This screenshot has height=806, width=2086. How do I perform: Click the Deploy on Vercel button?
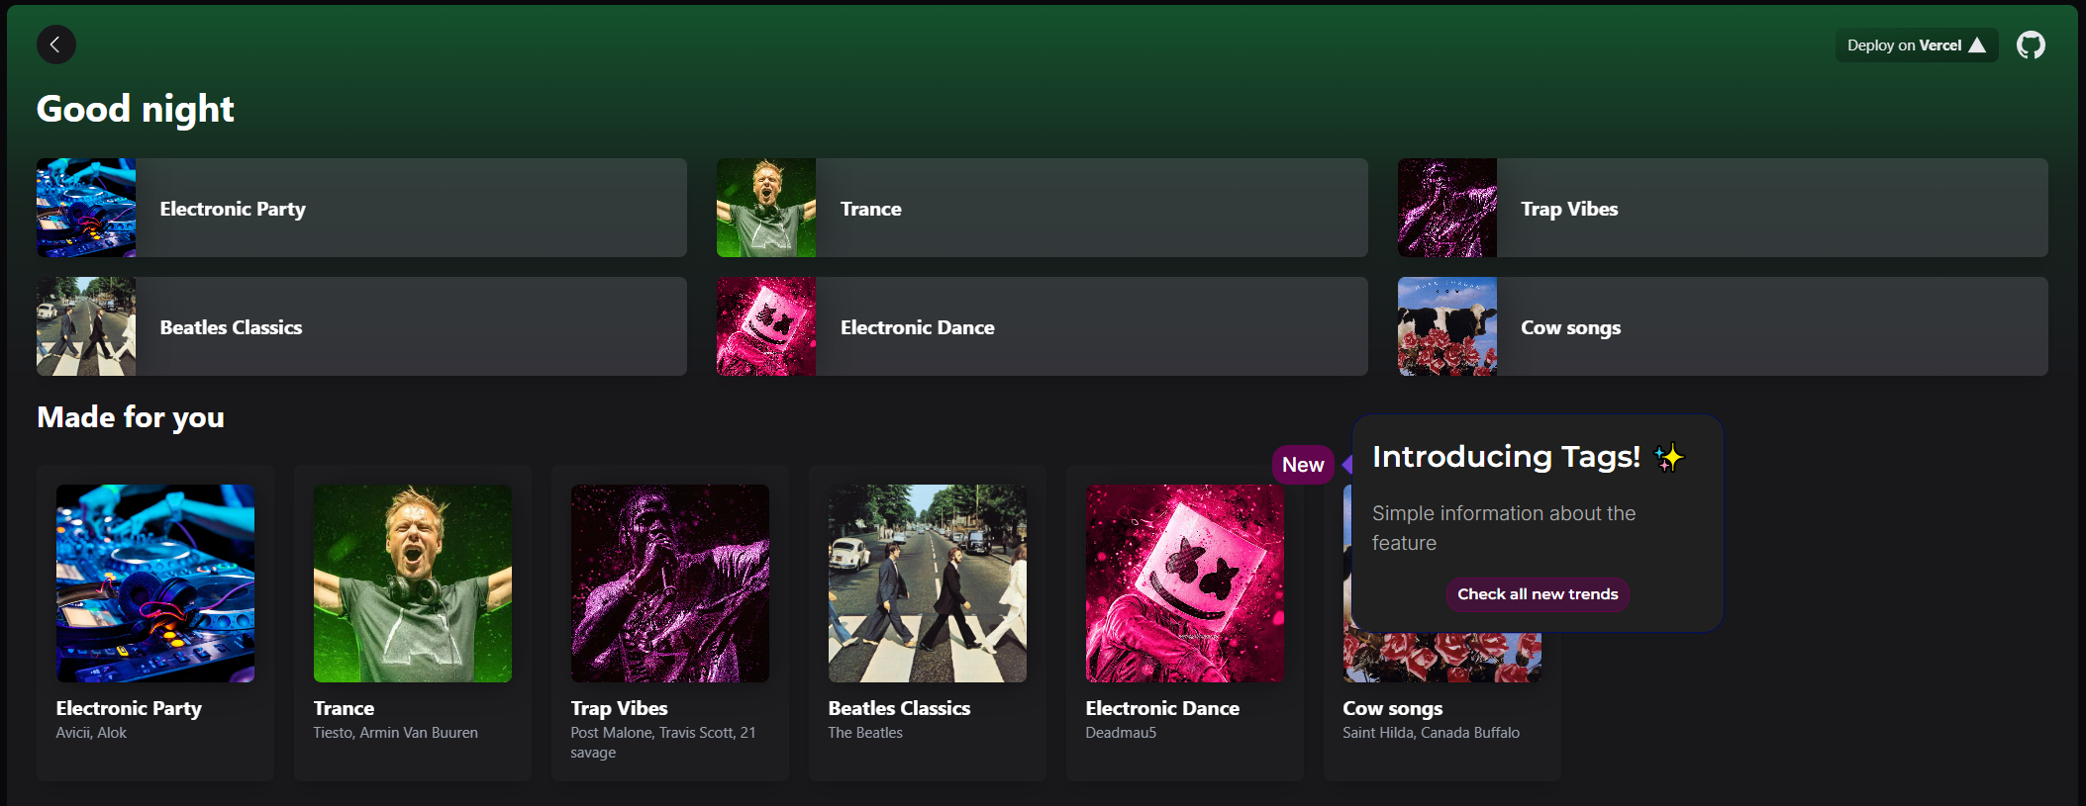pyautogui.click(x=1916, y=45)
